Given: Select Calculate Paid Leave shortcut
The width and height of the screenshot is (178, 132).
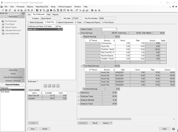Looking at the screenshot, I should click(x=13, y=30).
